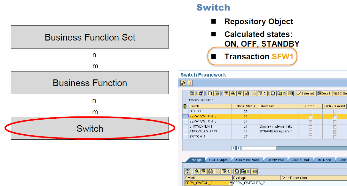
Task: Click the Export icon next to Print
Action: [280, 93]
